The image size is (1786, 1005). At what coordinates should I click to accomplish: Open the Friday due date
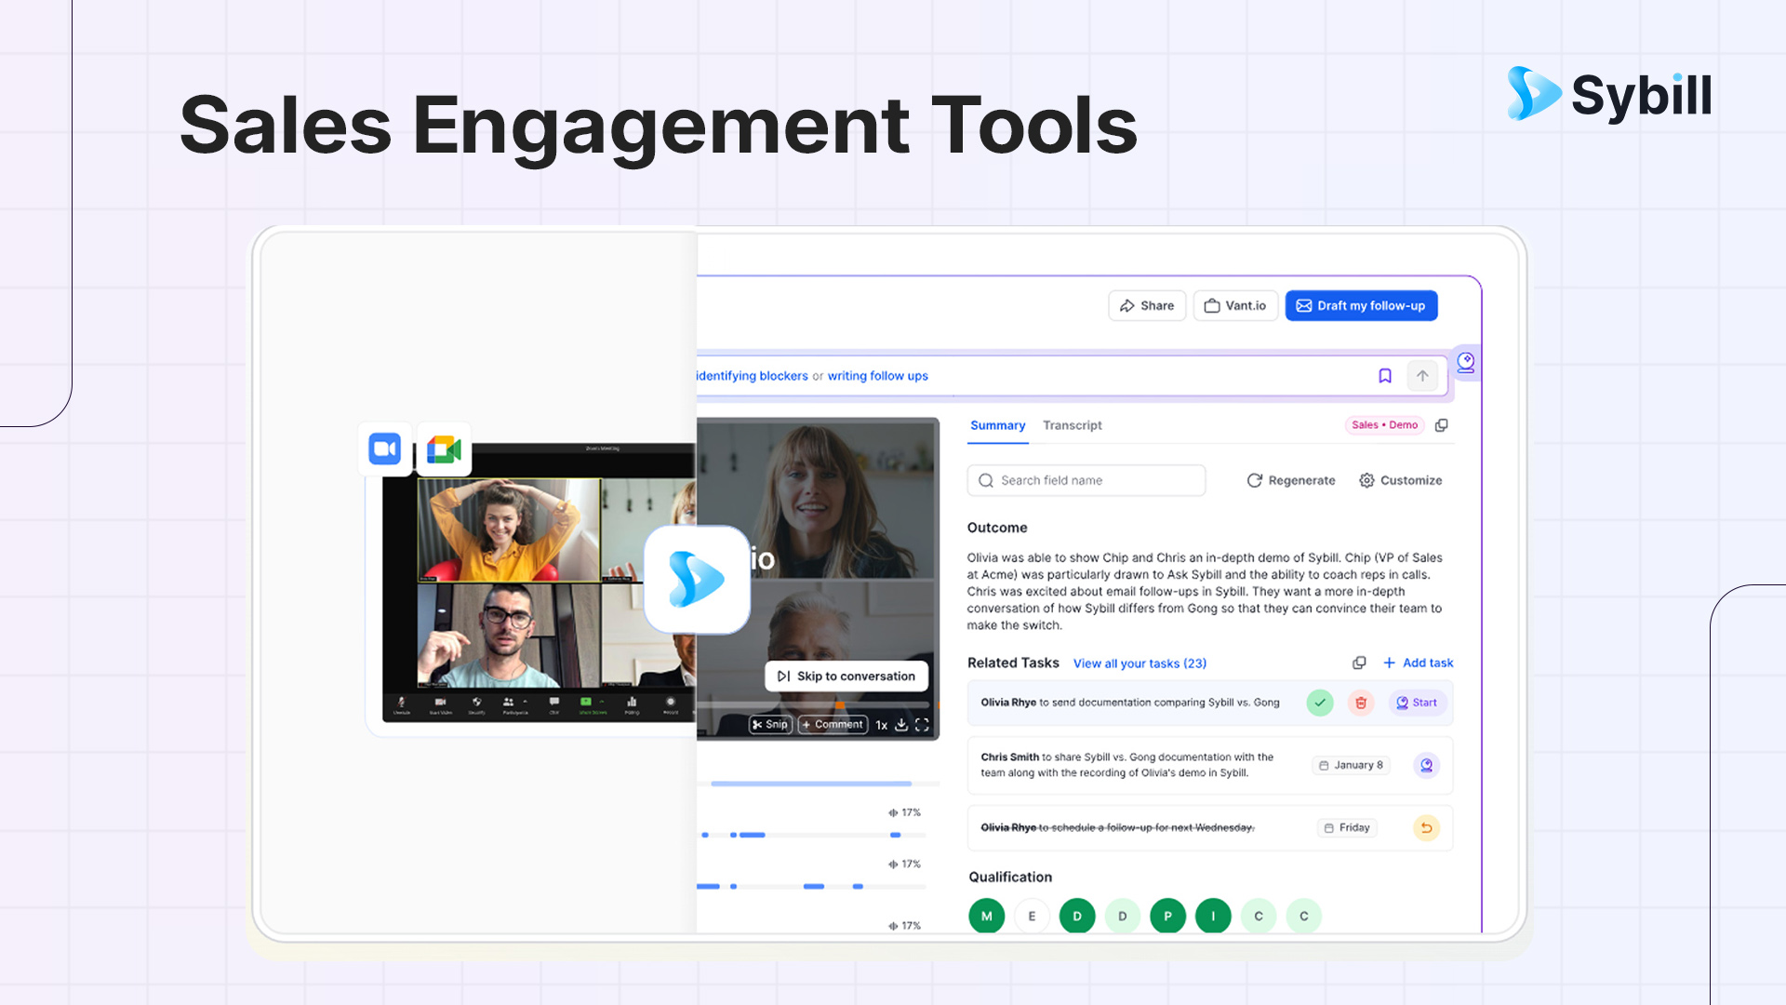1347,827
